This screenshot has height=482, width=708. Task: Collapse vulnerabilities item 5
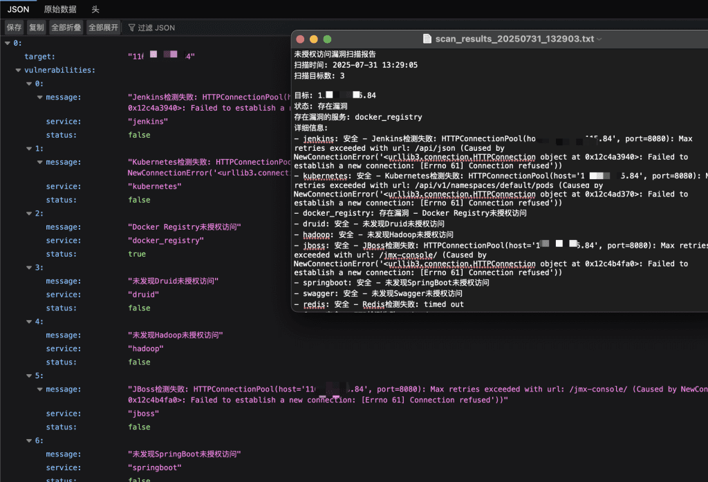[29, 376]
